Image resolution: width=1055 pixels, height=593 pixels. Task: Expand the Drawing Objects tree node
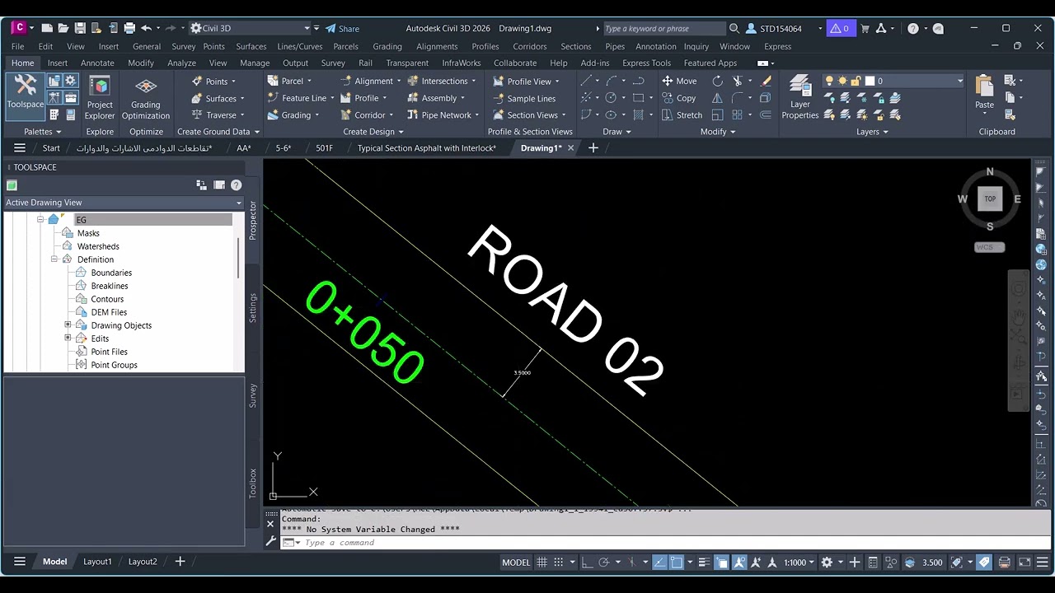[x=68, y=325]
